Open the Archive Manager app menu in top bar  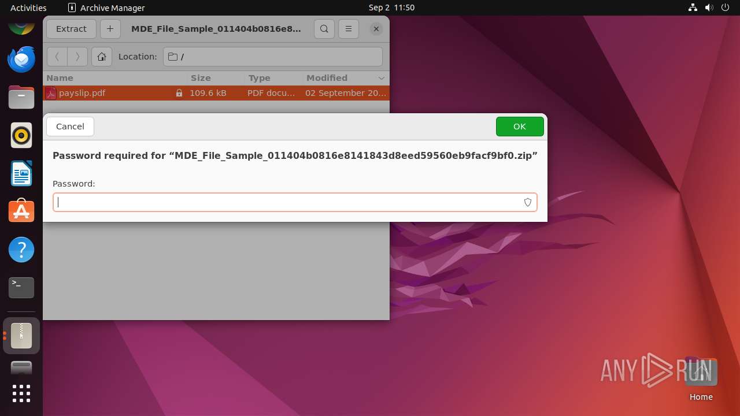[x=106, y=8]
